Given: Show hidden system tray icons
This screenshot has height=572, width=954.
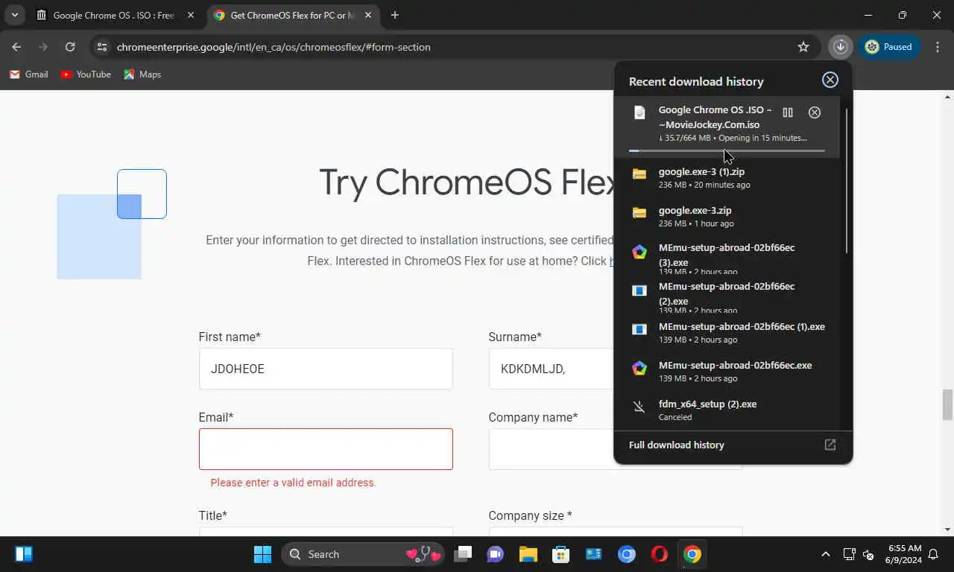Looking at the screenshot, I should coord(825,554).
